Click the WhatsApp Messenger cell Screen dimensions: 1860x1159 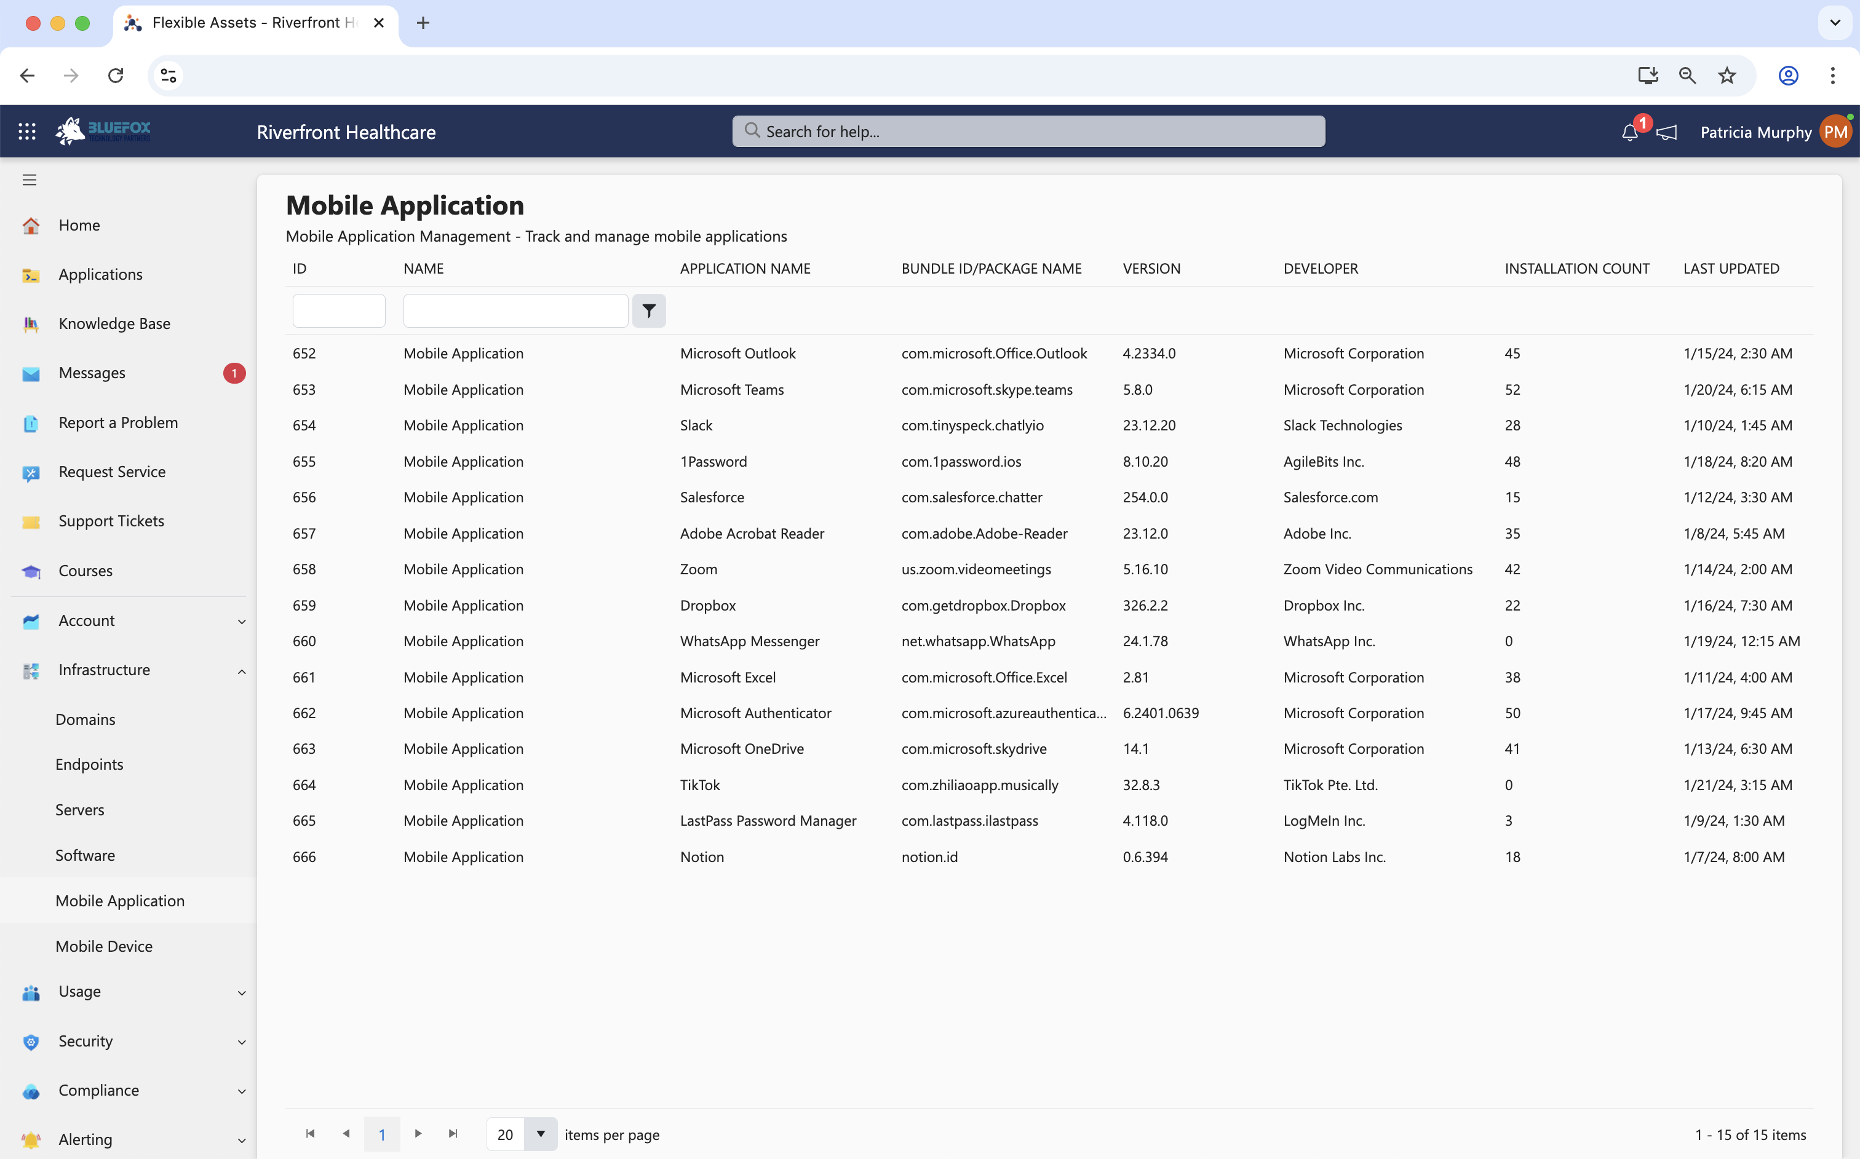[749, 641]
